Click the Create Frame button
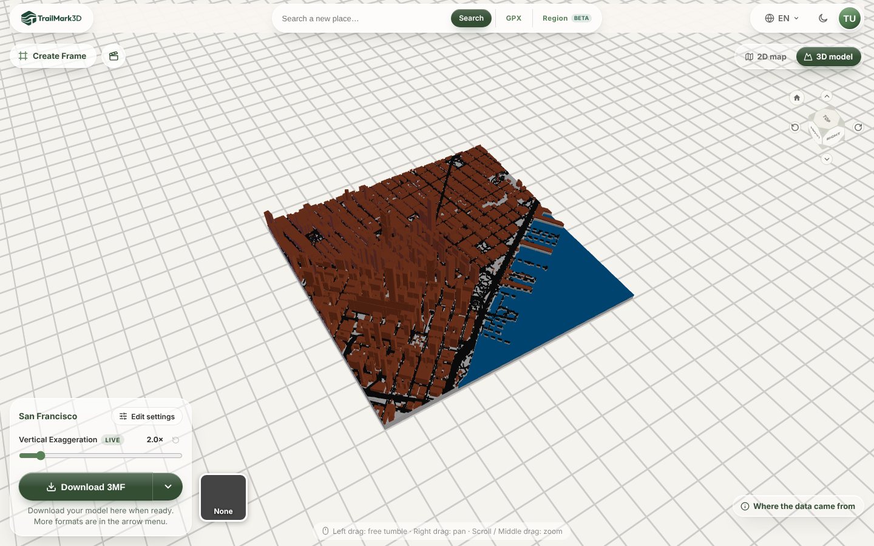 click(53, 56)
